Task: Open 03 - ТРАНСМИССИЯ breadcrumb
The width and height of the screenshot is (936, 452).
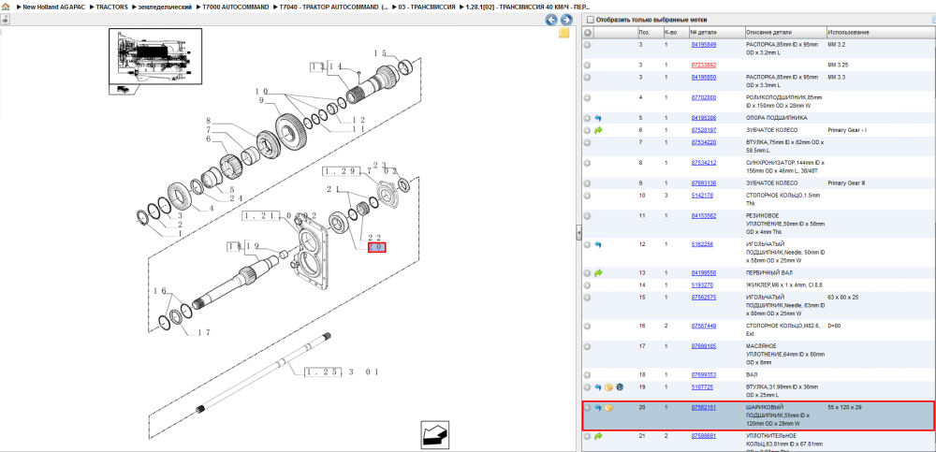Action: tap(428, 7)
